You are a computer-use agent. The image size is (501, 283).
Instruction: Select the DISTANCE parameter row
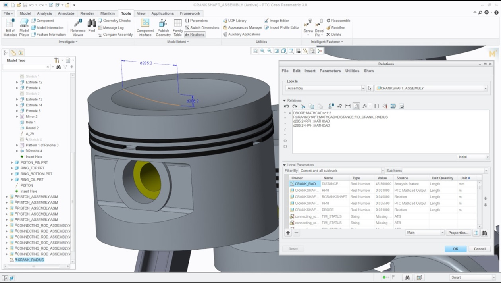pyautogui.click(x=383, y=184)
